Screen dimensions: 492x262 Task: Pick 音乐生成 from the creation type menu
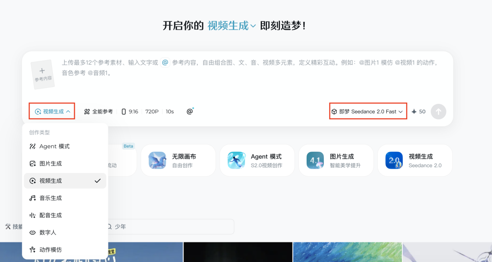[x=65, y=198]
